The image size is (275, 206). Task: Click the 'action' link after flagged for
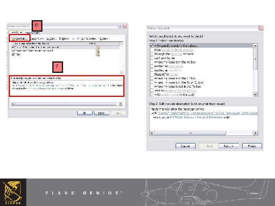point(174,74)
